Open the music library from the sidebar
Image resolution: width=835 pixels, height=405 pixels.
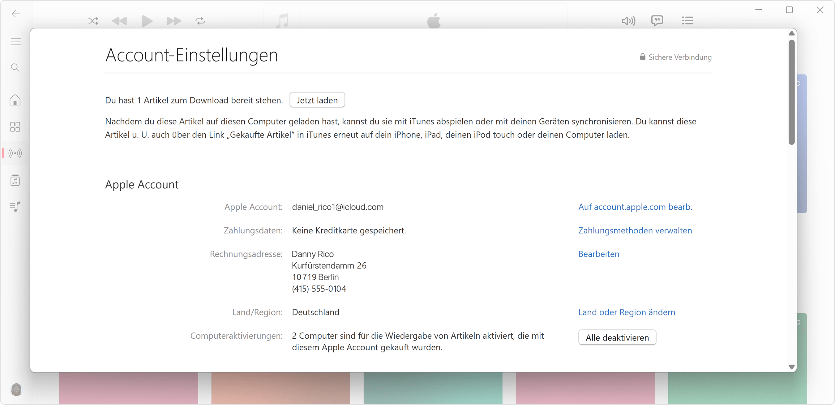[x=15, y=180]
